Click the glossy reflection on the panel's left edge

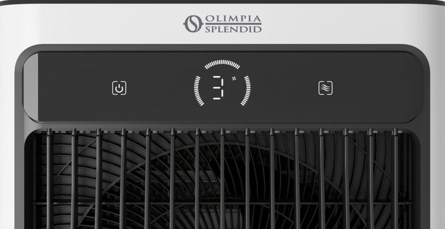(31, 87)
